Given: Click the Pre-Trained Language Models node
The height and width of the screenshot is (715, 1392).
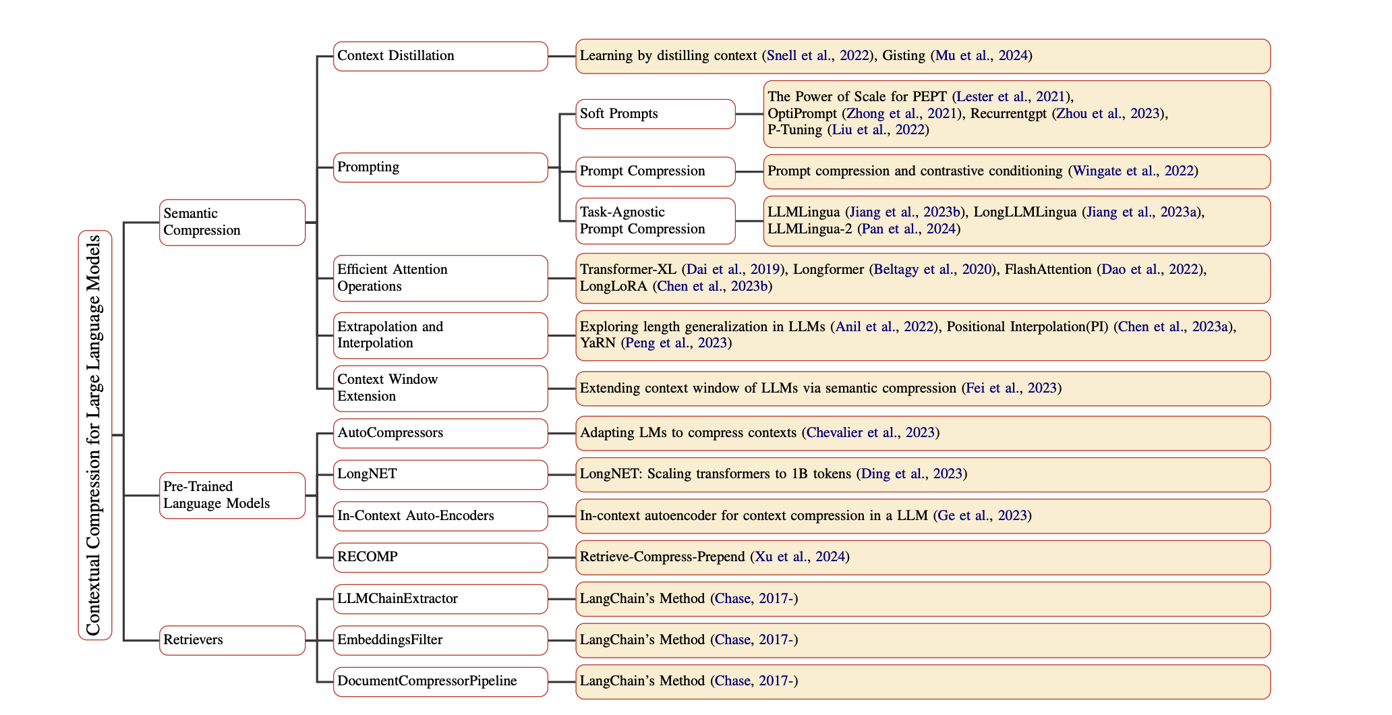Looking at the screenshot, I should coord(233,496).
